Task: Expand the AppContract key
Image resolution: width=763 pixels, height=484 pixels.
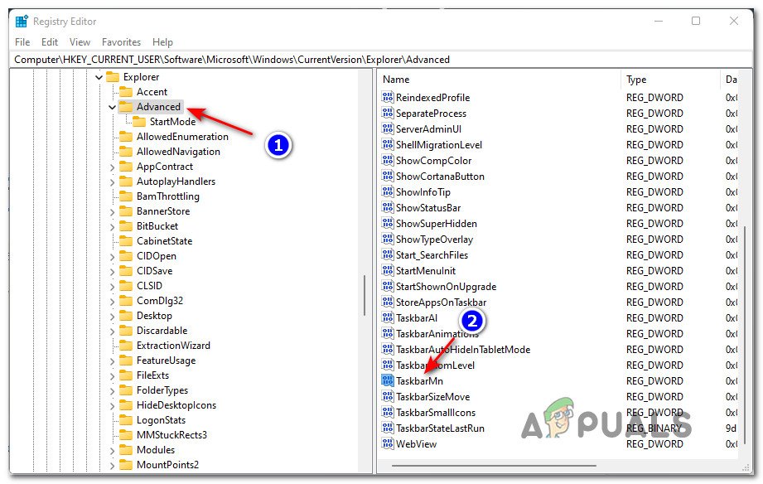Action: [x=112, y=167]
